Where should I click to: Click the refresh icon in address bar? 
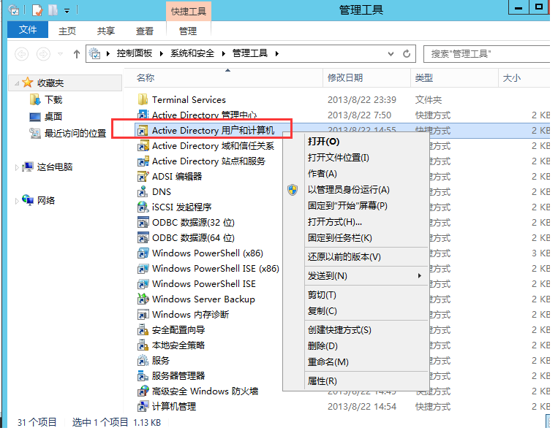[407, 53]
